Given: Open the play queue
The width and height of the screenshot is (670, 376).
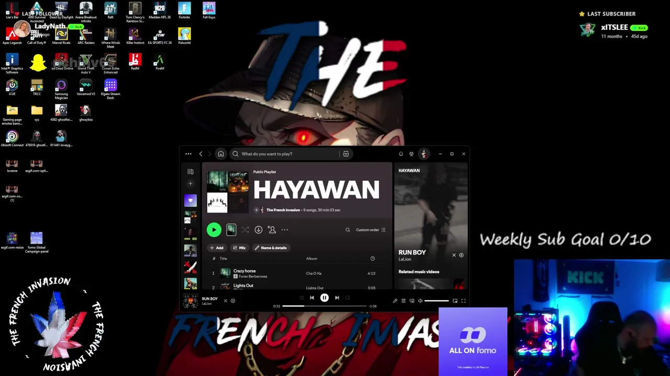Looking at the screenshot, I should coord(404,301).
